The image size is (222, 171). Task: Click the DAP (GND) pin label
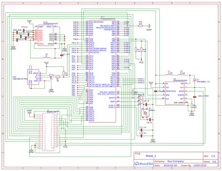[179, 103]
